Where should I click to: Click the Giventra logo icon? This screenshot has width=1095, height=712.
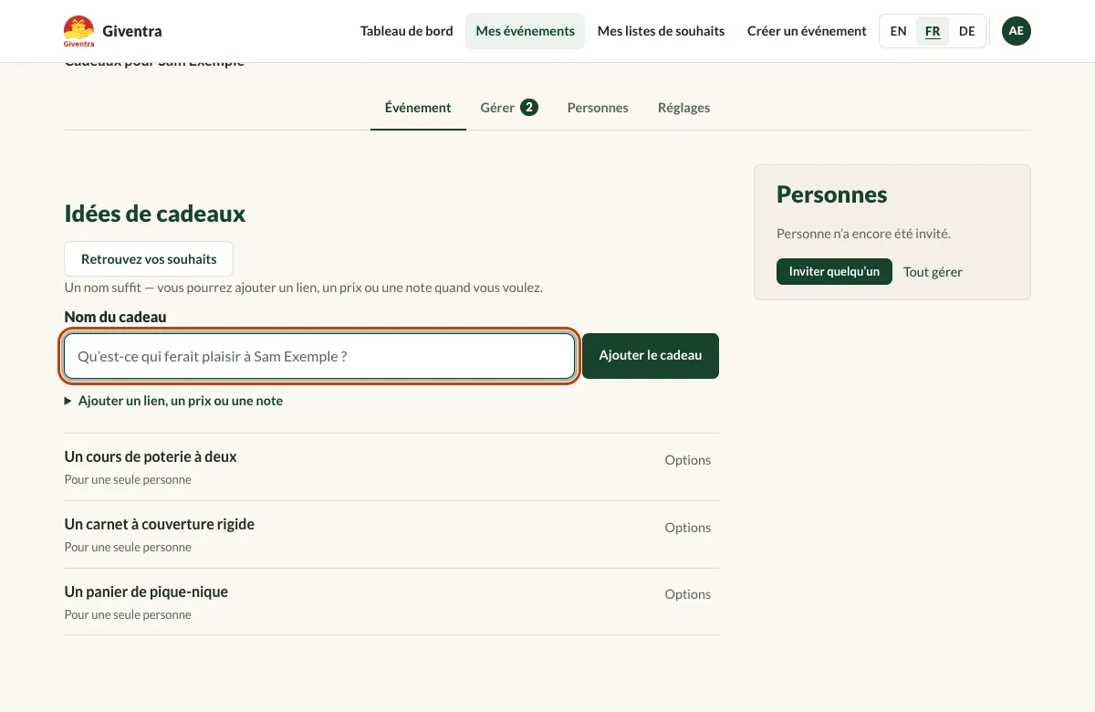(x=79, y=31)
